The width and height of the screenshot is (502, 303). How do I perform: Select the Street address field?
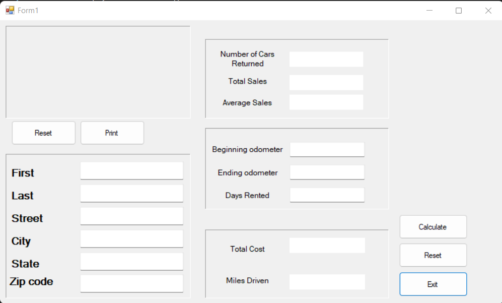(131, 216)
